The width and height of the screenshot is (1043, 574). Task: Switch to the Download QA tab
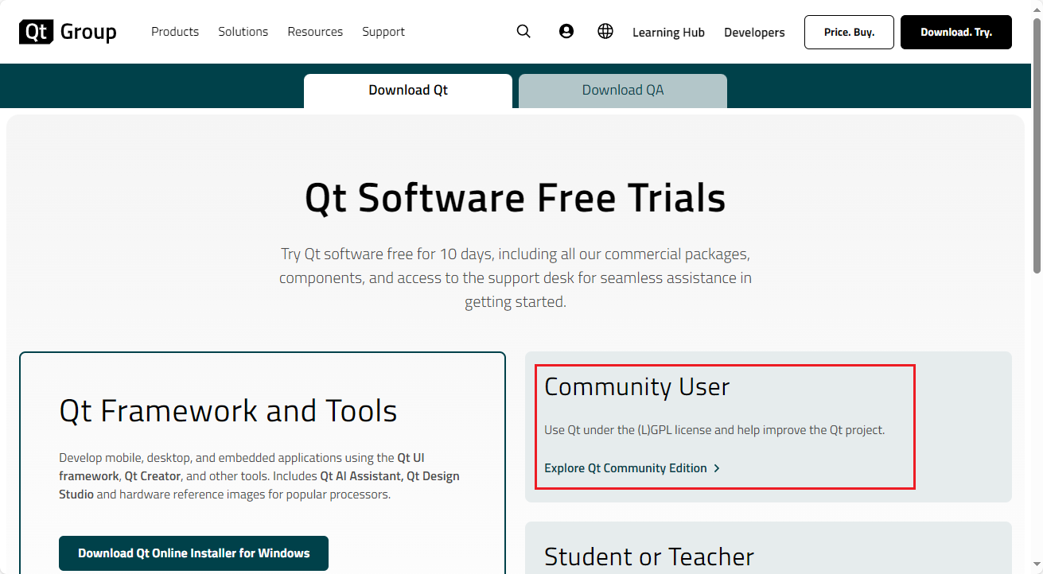click(623, 91)
